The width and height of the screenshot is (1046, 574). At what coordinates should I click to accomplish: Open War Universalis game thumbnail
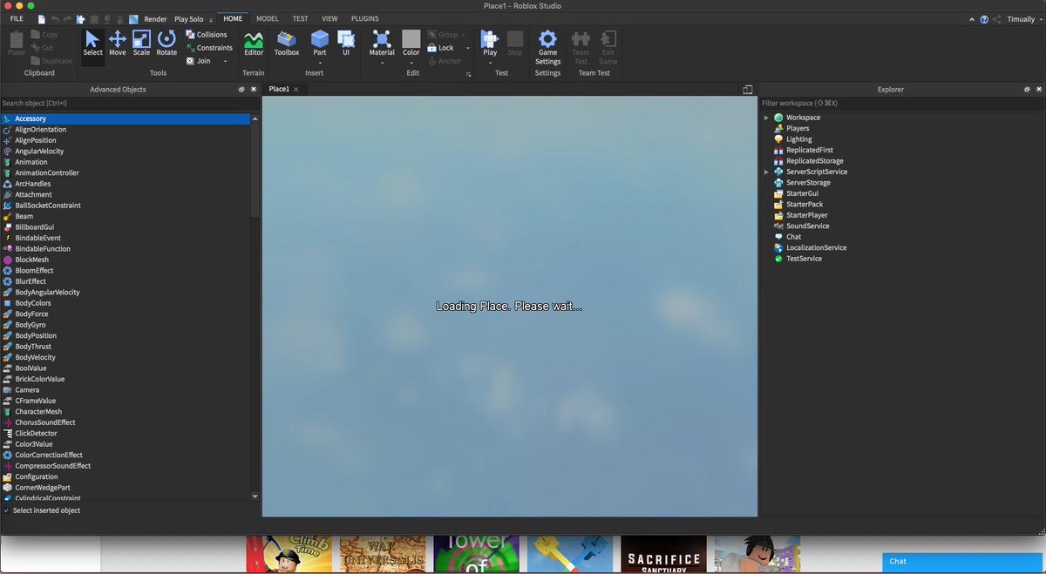pyautogui.click(x=383, y=554)
